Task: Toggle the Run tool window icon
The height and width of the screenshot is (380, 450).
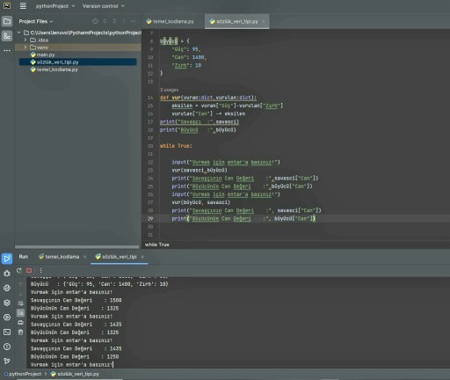Action: coord(7,259)
